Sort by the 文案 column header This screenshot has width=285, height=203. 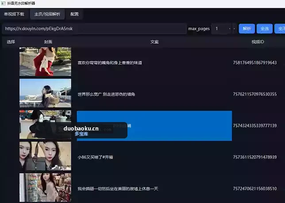pos(154,42)
